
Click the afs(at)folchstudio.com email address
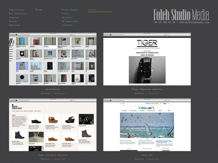coord(194,22)
